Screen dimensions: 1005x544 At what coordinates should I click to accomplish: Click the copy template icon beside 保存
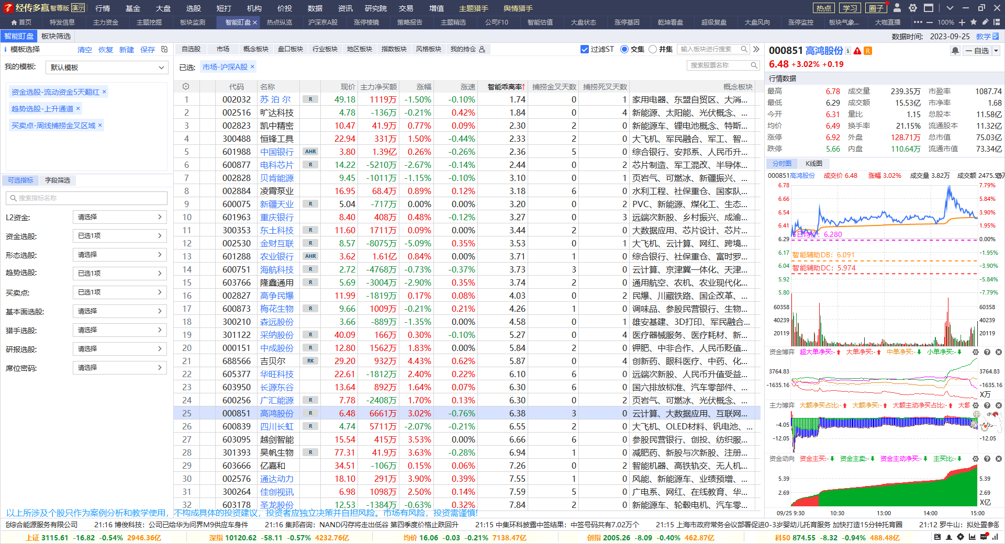pos(164,49)
